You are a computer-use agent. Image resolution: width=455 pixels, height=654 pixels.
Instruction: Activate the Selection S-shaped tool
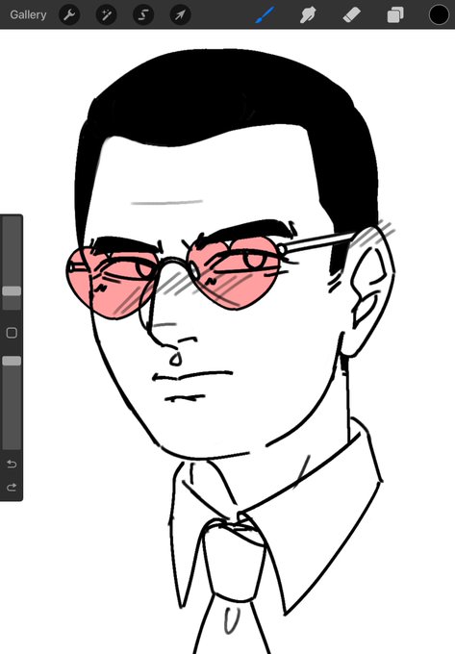tap(143, 15)
